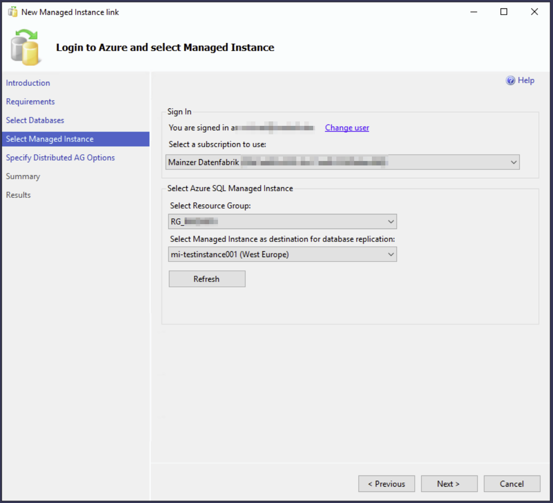Click the Results step
This screenshot has height=503, width=553.
[18, 195]
